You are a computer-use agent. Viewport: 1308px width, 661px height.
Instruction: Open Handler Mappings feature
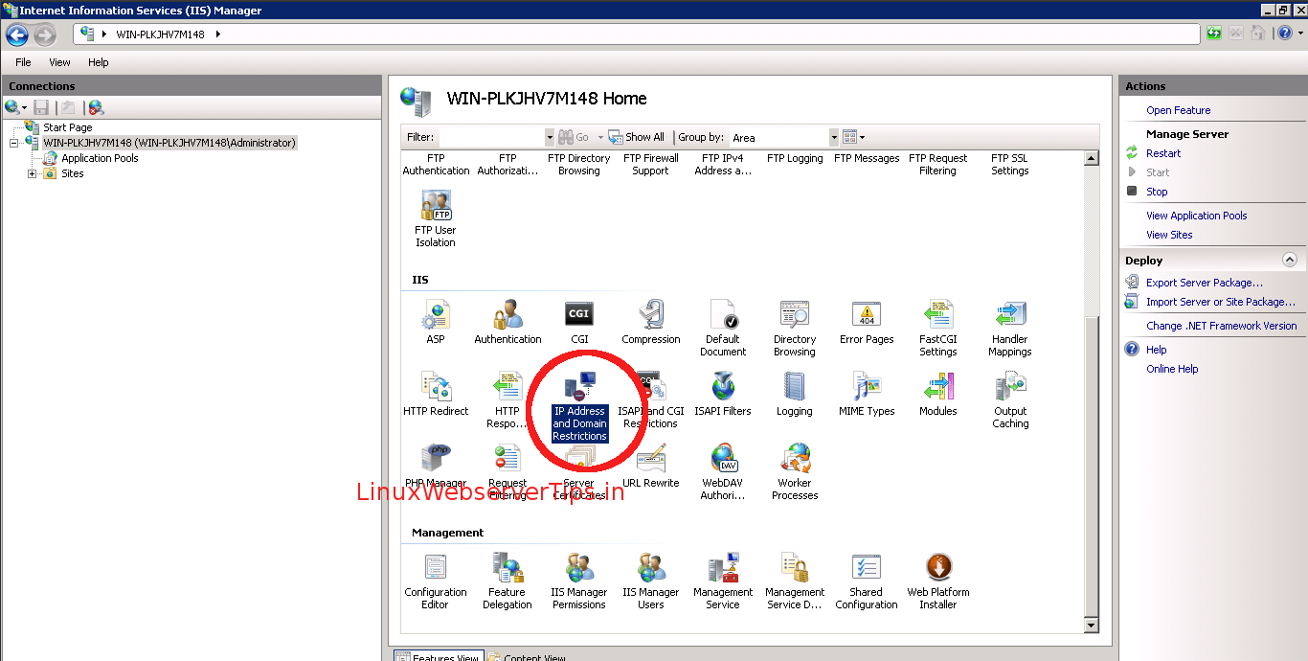click(x=1010, y=328)
